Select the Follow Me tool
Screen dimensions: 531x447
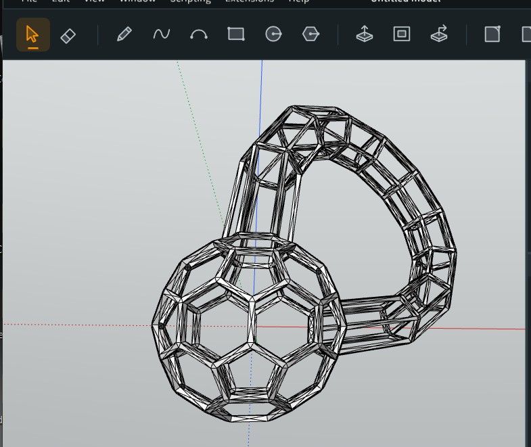[439, 34]
